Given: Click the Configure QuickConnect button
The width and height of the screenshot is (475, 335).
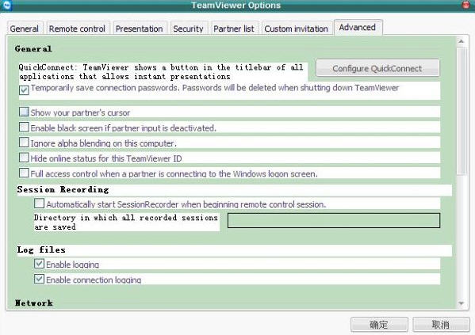Looking at the screenshot, I should point(377,68).
